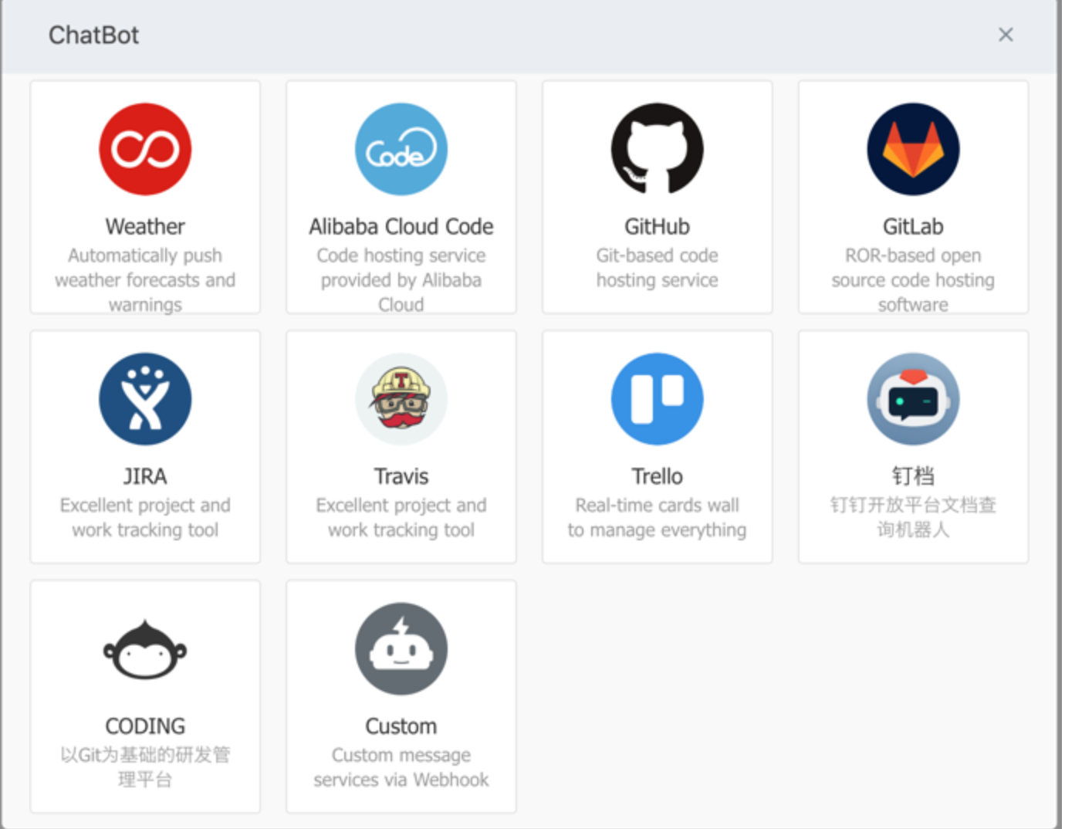Click 'Real-time cards wall' description
The height and width of the screenshot is (829, 1065).
[x=658, y=517]
